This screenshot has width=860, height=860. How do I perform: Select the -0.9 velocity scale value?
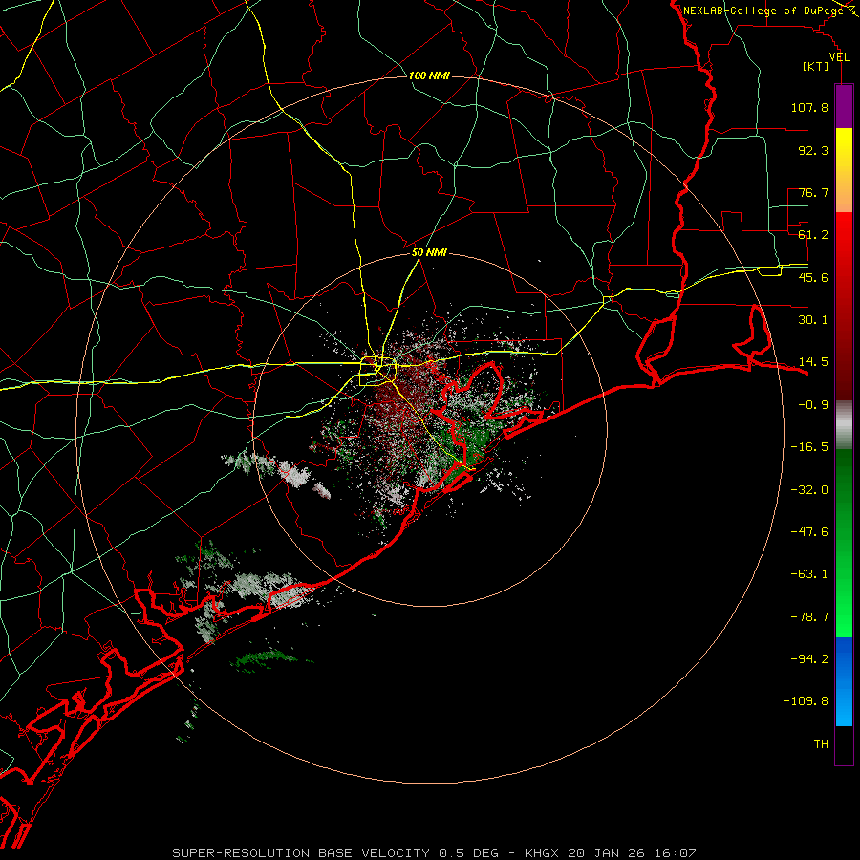coord(813,405)
